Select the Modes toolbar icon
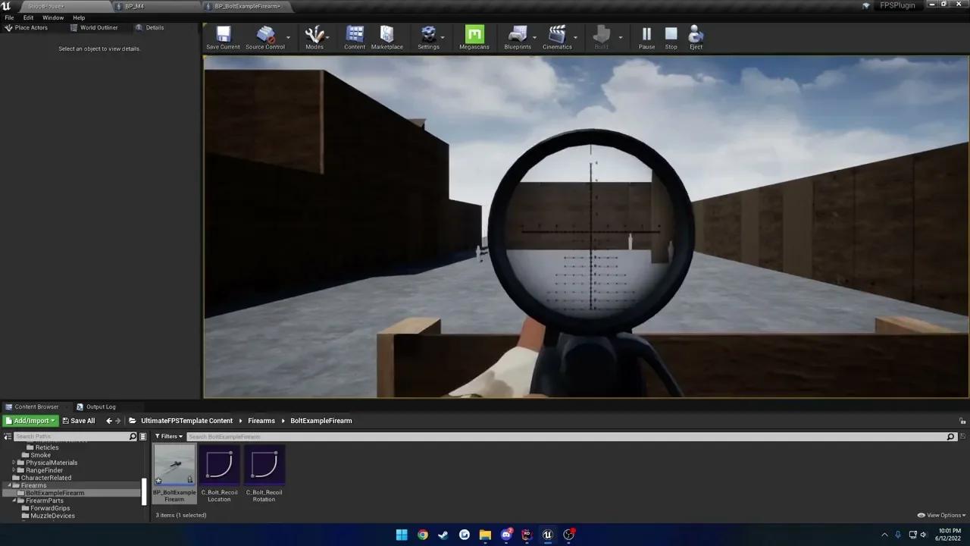 point(314,36)
